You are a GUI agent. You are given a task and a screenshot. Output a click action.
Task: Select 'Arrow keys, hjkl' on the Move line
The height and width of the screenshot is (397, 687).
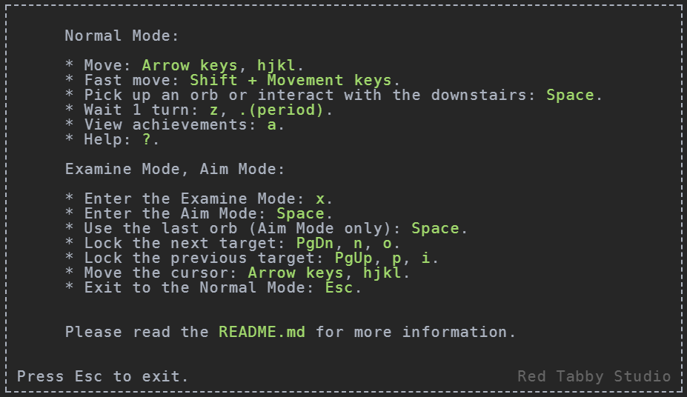pyautogui.click(x=219, y=66)
